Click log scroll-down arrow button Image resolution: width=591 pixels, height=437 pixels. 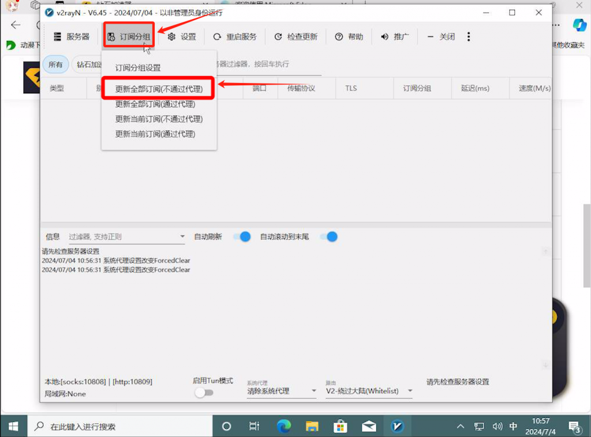pos(545,365)
